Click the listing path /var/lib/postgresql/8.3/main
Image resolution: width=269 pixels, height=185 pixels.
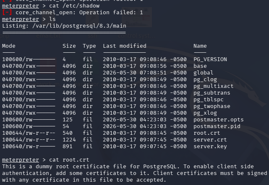[x=79, y=26]
